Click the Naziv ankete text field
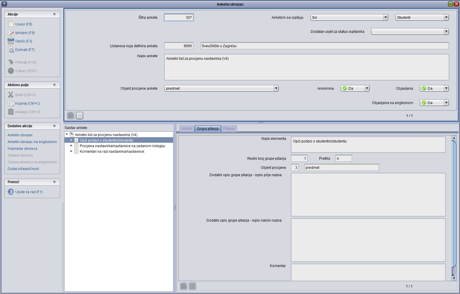Image resolution: width=460 pixels, height=294 pixels. point(306,67)
